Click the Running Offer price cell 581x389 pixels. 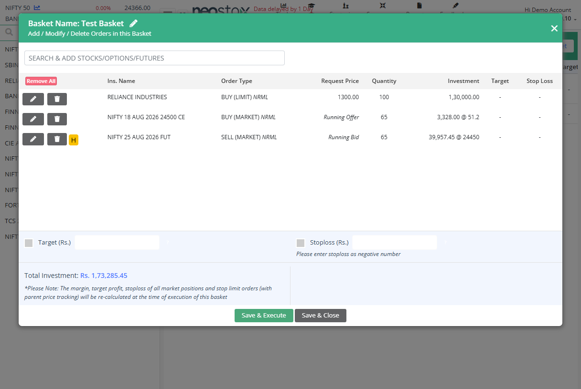coord(341,117)
